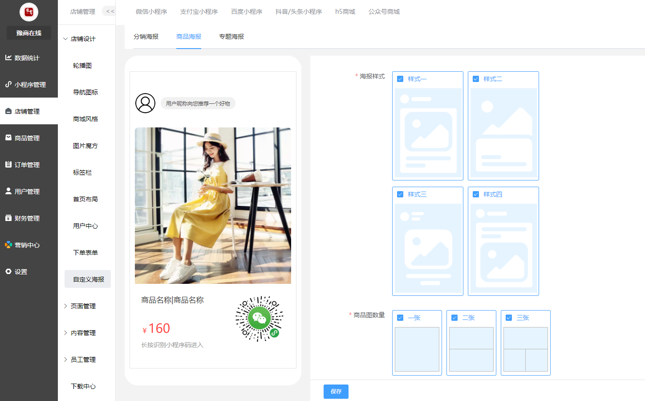Viewport: 645px width, 401px height.
Task: Click the 设置 gear icon
Action: click(8, 271)
